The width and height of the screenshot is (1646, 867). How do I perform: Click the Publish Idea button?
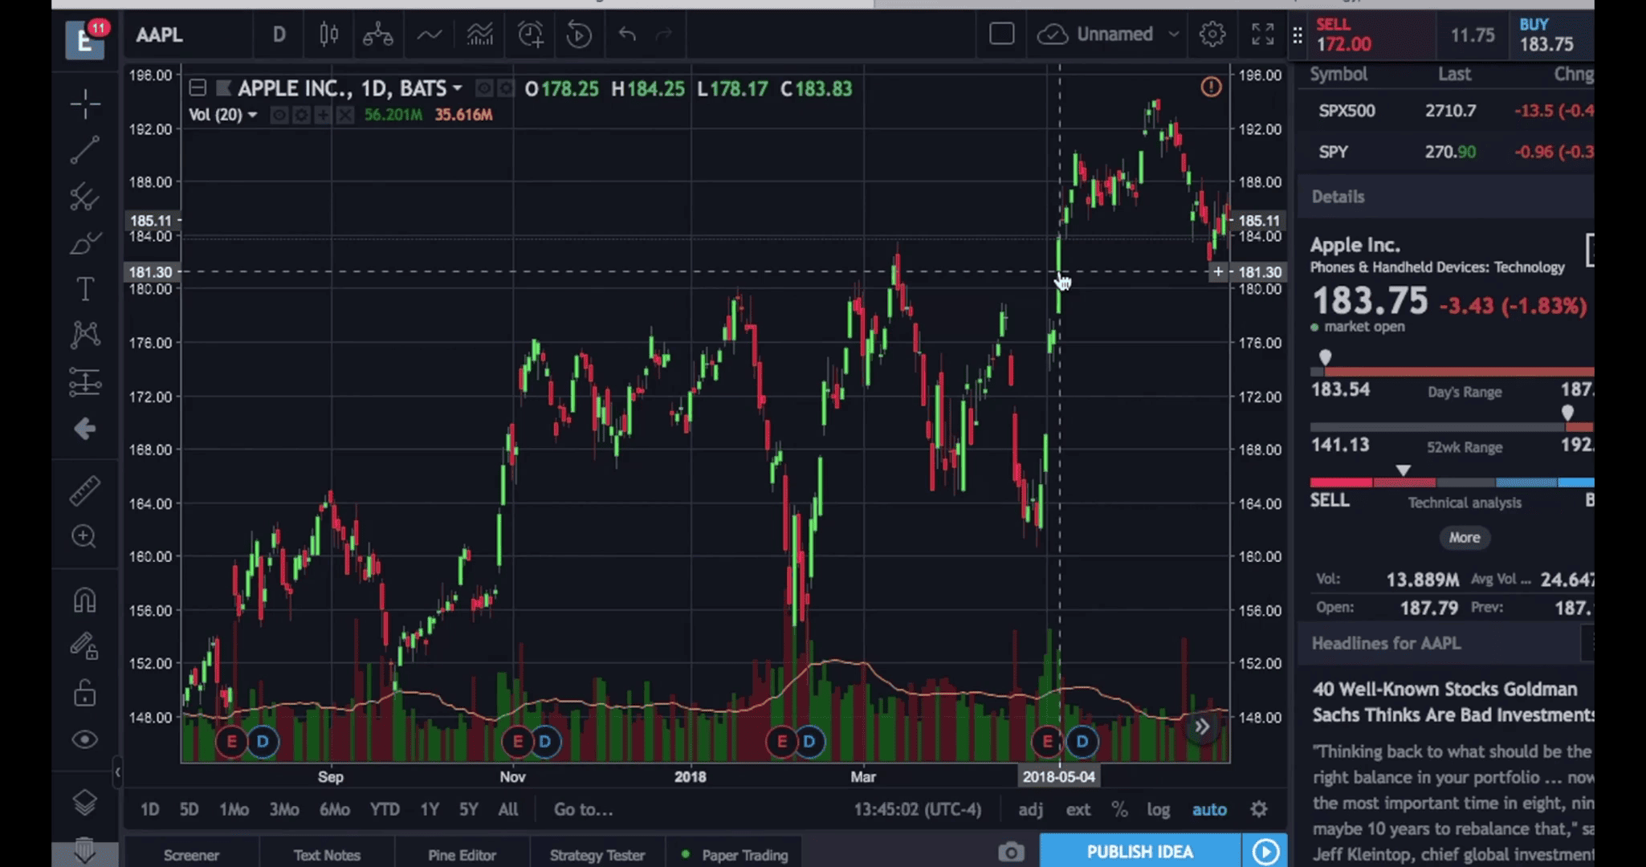[x=1139, y=852]
